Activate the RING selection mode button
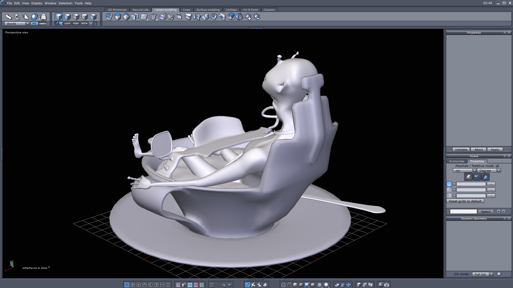This screenshot has width=513, height=288. (x=76, y=23)
